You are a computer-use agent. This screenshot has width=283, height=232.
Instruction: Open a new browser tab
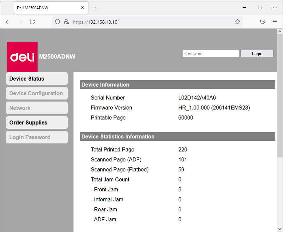point(95,8)
